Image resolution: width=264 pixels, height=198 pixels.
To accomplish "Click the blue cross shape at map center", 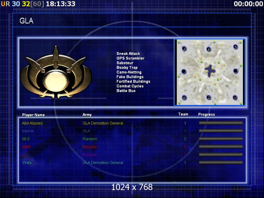I will [210, 71].
